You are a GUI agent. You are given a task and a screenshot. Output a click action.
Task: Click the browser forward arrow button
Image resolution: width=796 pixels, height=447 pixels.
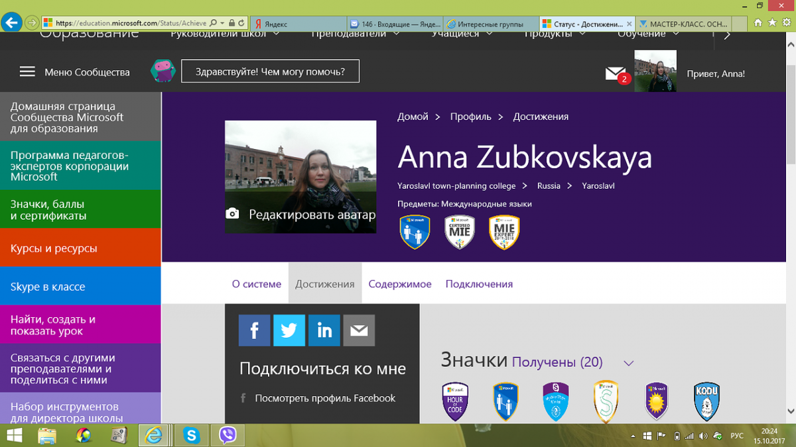32,23
